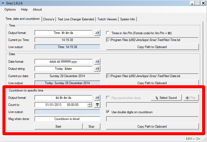Start the countdown
Screen dimensions: 207x142
coord(59,127)
